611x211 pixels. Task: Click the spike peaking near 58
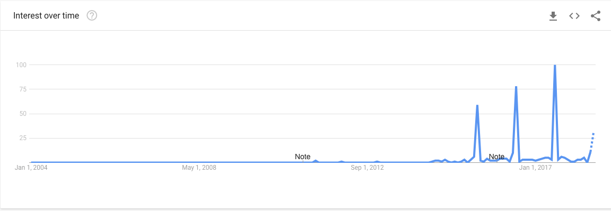tap(477, 106)
